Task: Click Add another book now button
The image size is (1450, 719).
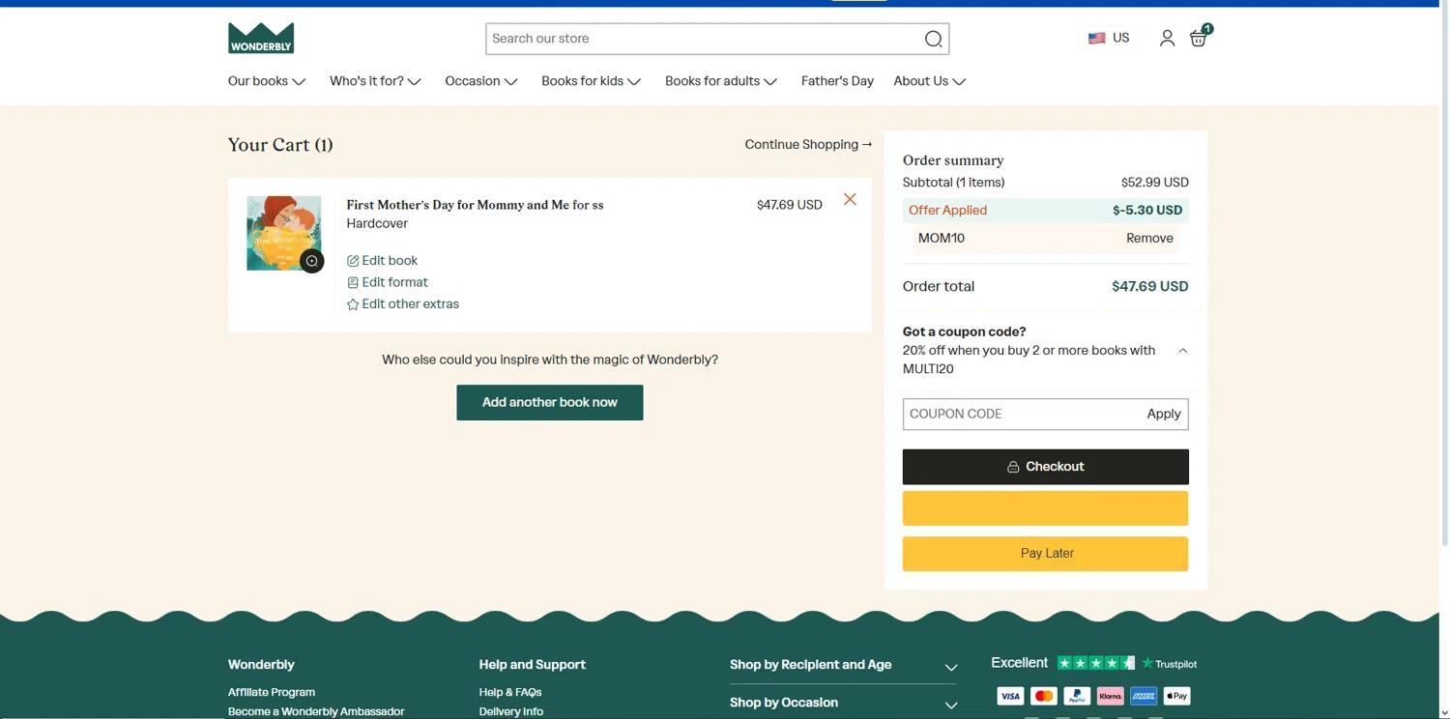Action: pos(550,403)
